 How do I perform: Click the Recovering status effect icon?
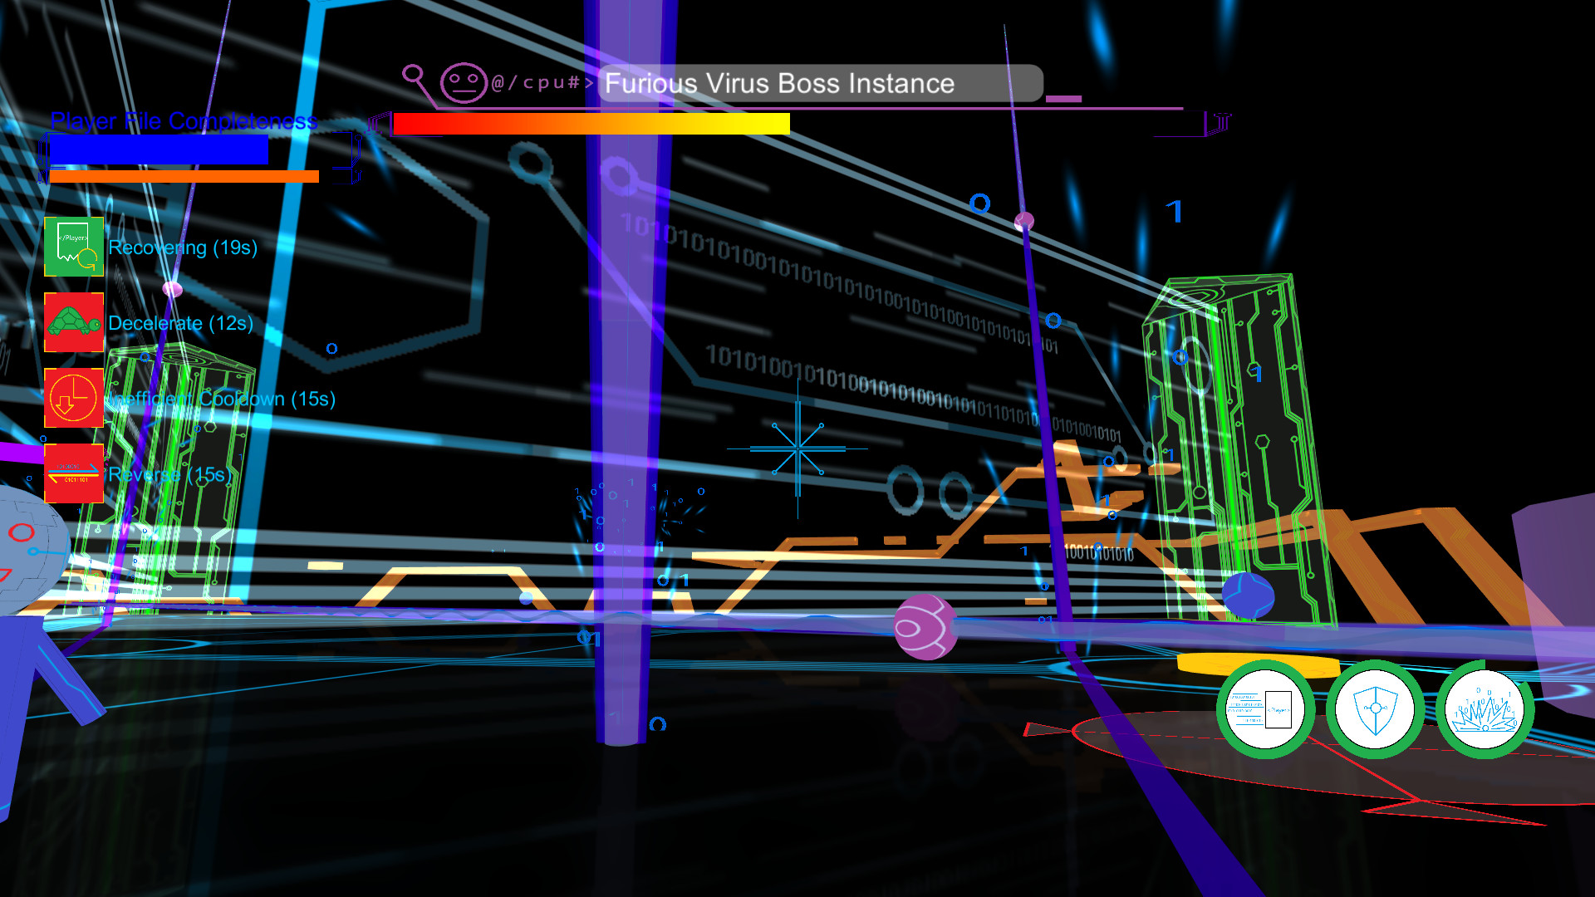[73, 247]
